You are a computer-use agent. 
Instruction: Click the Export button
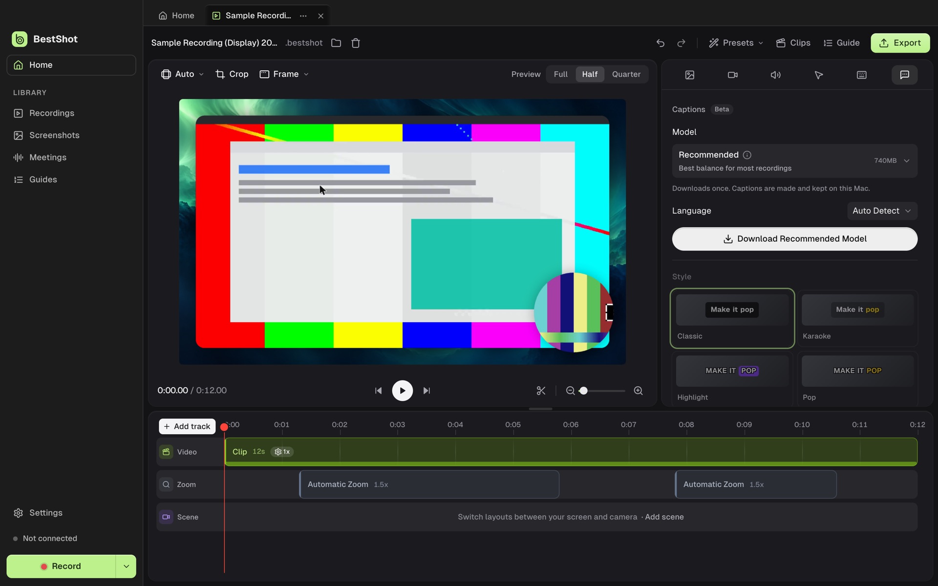(x=900, y=43)
